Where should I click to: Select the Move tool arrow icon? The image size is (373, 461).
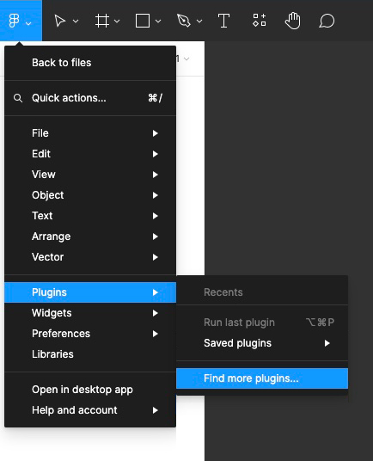tap(59, 21)
